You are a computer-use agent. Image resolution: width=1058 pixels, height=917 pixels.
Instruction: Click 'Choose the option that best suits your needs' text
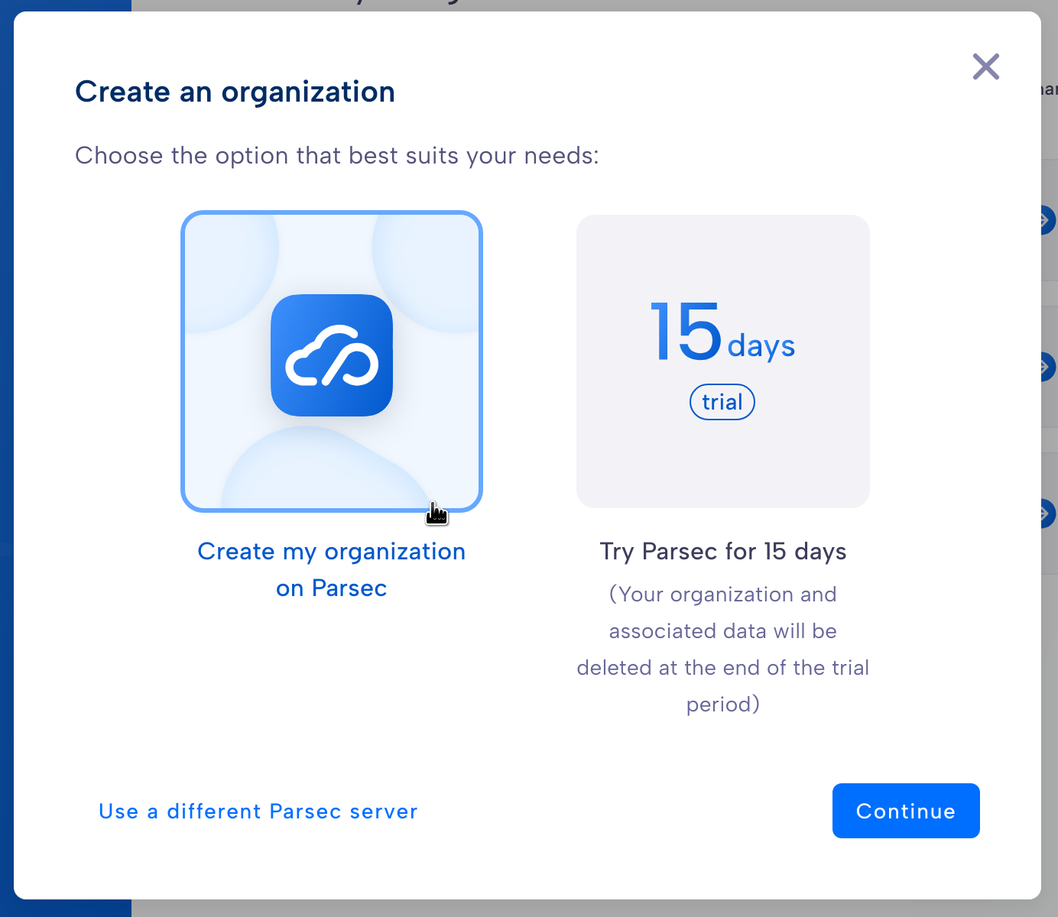tap(337, 156)
